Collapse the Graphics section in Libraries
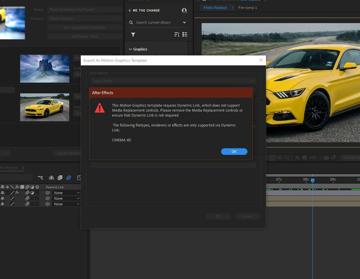The image size is (360, 279). [x=130, y=49]
